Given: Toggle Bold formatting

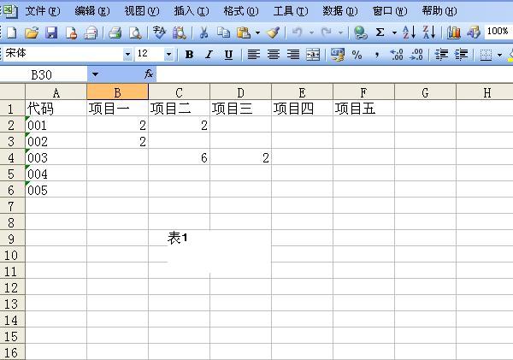Looking at the screenshot, I should [x=189, y=55].
